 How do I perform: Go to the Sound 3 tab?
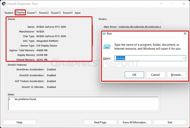point(56,13)
